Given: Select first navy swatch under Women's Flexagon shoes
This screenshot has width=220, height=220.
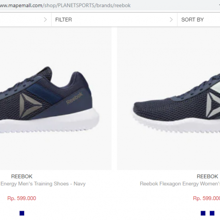Looking at the screenshot, I should click(203, 213).
